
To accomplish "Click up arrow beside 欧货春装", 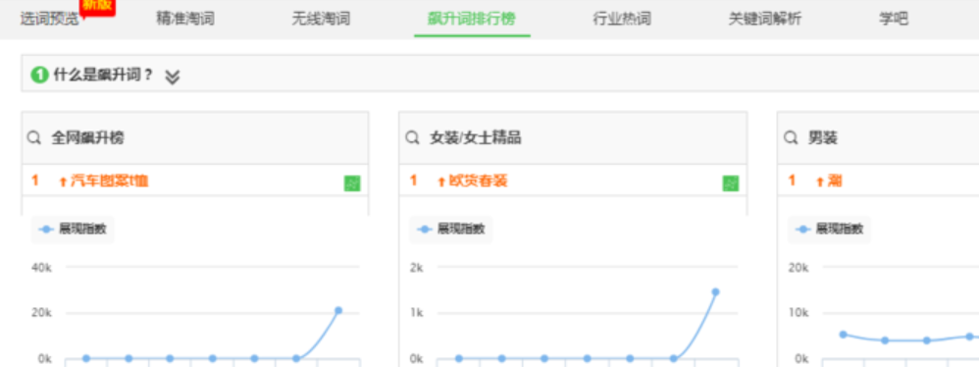I will click(x=441, y=182).
